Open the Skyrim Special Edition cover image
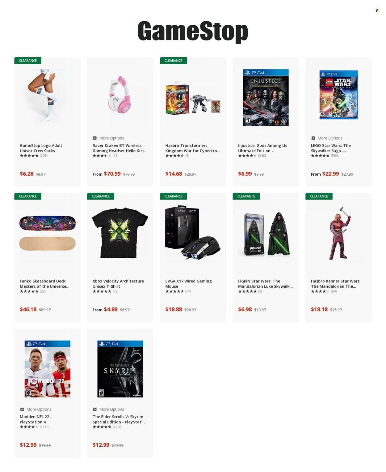This screenshot has height=472, width=386. [x=120, y=369]
